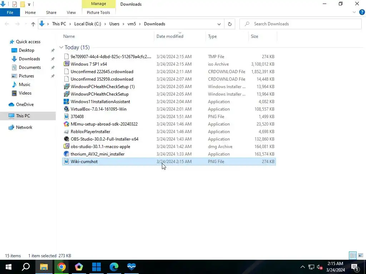Select thorium_AVX2_mini_installer icon

[66, 154]
